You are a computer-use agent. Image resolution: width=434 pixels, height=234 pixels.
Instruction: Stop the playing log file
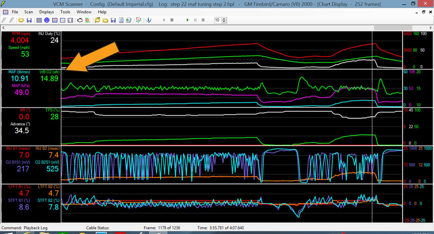click(202, 20)
